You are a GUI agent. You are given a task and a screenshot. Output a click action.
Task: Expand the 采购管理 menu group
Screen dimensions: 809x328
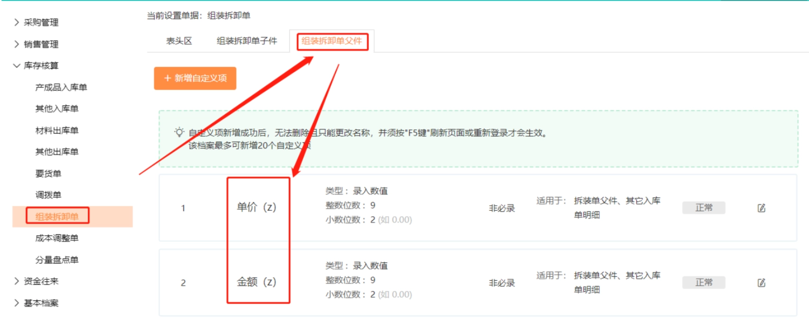pos(41,22)
